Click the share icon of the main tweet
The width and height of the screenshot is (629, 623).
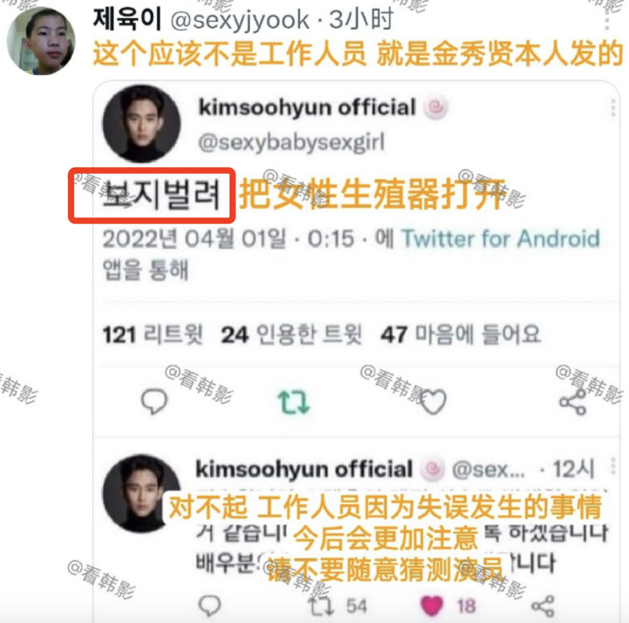(x=573, y=402)
